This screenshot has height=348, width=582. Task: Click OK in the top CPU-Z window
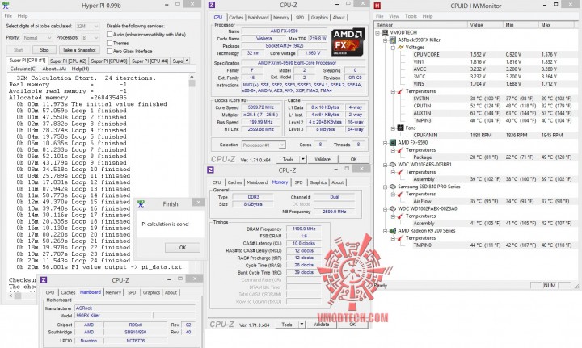pyautogui.click(x=354, y=159)
